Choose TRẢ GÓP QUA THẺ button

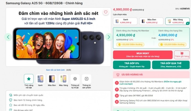171,65
